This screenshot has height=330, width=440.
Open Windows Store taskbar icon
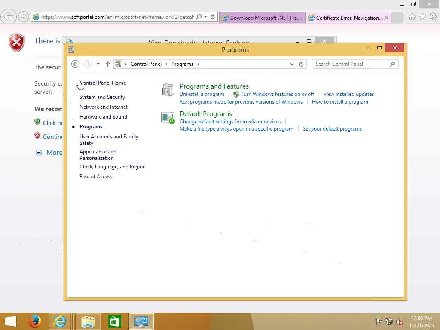coord(114,321)
